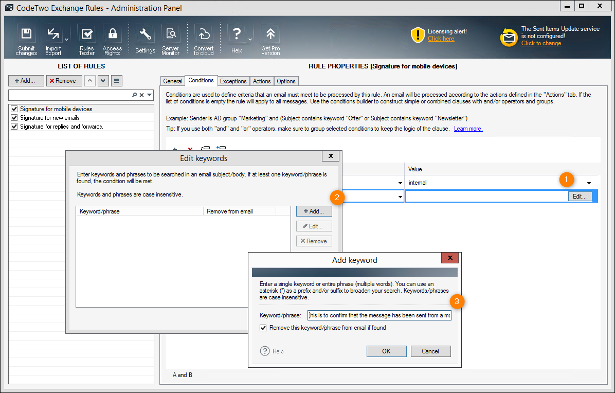Viewport: 615px width, 393px height.
Task: Click the CodeTwo app icon in title bar
Action: point(9,8)
